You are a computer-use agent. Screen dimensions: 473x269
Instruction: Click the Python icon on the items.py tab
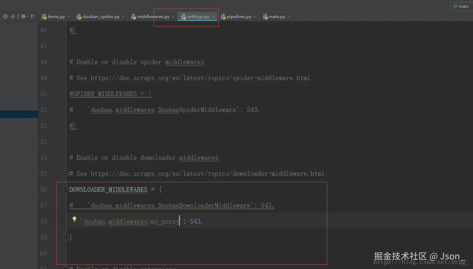tap(44, 17)
